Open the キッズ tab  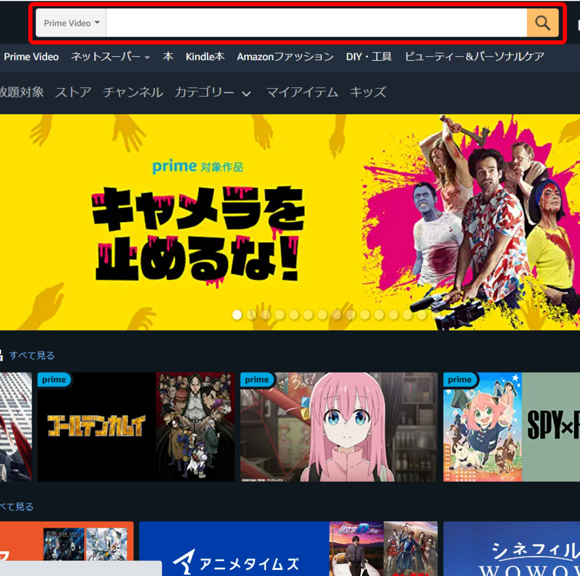tap(368, 92)
